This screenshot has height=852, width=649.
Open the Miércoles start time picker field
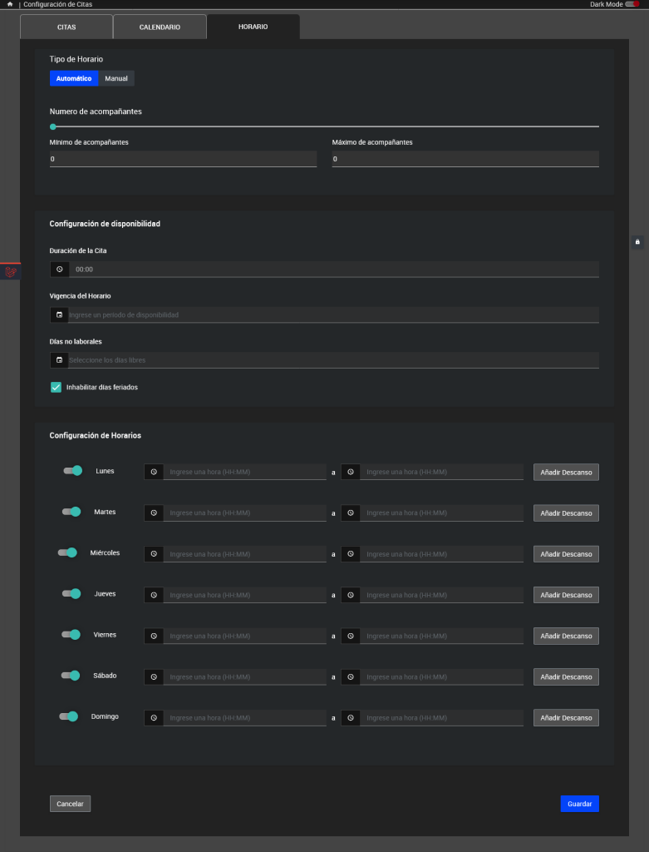click(244, 554)
